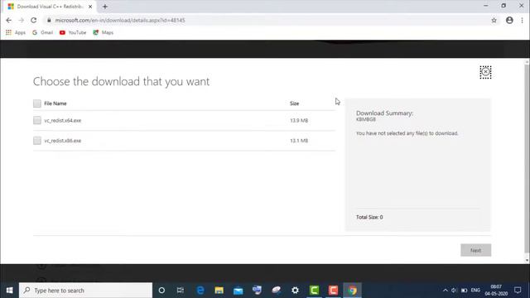Viewport: 530px width, 298px height.
Task: Click the 13.9 MB size value
Action: coord(299,120)
